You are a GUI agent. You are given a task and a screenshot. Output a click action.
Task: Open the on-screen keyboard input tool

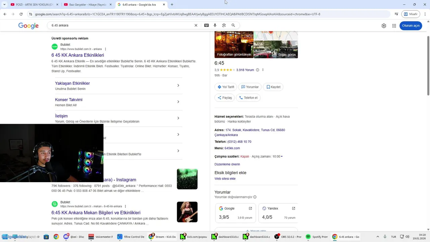(x=206, y=26)
